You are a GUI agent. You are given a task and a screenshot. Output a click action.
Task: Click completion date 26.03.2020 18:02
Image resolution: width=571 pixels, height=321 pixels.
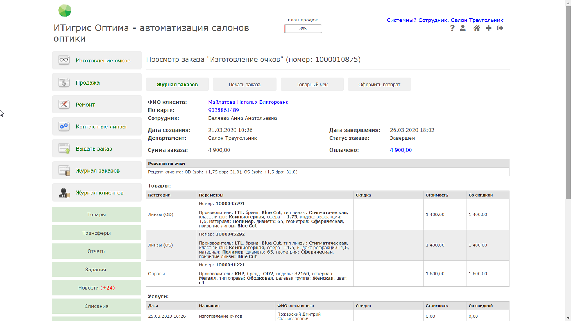coord(412,130)
